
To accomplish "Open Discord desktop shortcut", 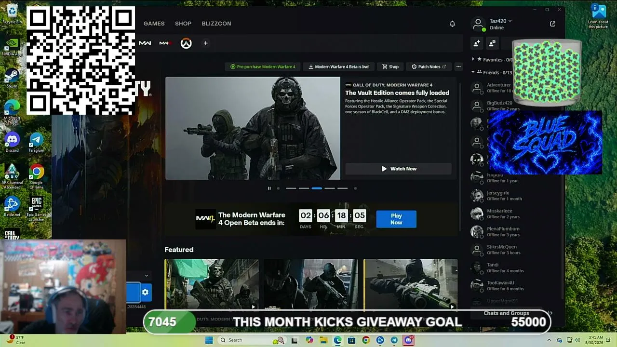I will (12, 143).
